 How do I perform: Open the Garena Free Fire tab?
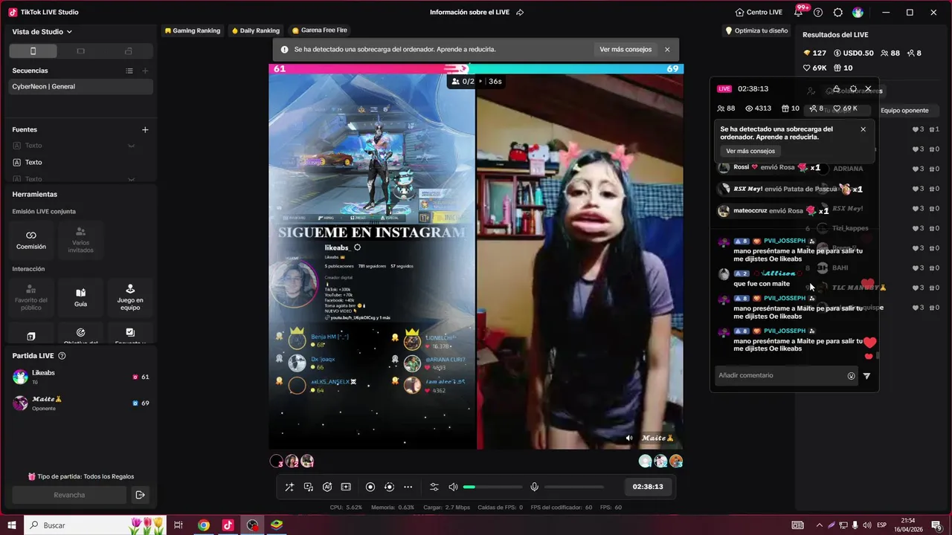pyautogui.click(x=320, y=30)
